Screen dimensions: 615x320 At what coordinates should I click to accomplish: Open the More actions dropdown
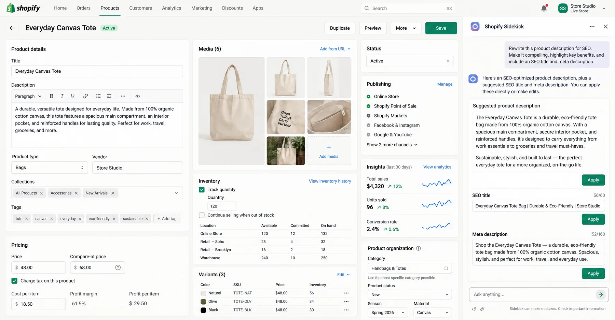point(406,28)
